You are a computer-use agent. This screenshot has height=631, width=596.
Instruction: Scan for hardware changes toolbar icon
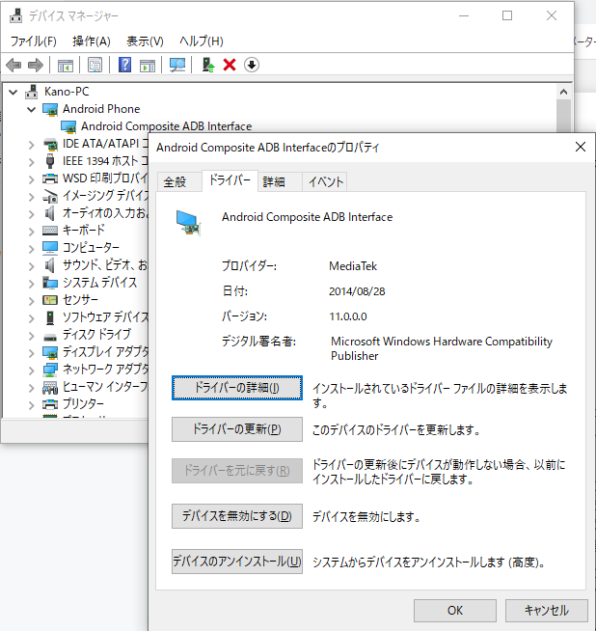pyautogui.click(x=176, y=65)
